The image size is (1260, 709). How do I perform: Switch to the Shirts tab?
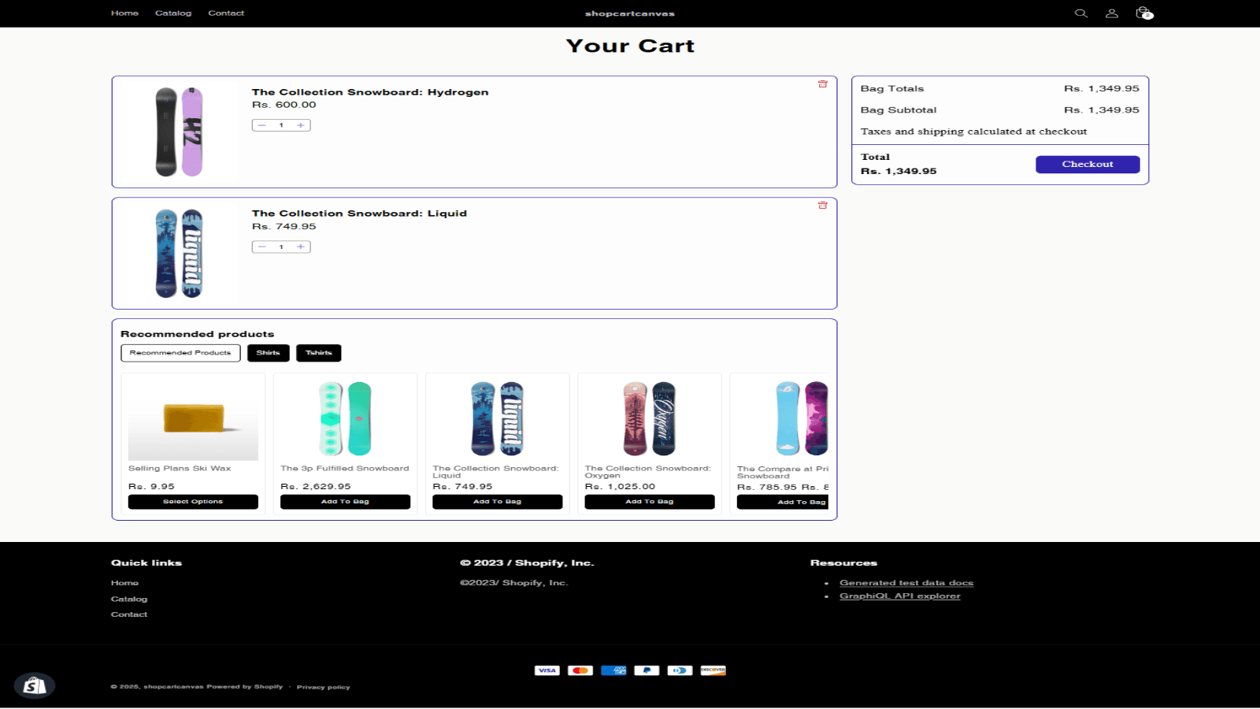pos(268,353)
